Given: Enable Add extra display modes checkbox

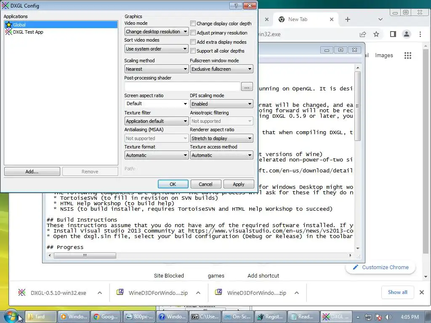Looking at the screenshot, I should coord(193,42).
